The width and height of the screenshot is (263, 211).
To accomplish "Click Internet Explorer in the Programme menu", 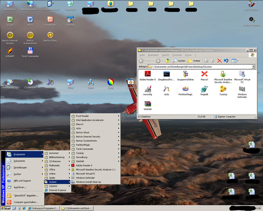I will [x=57, y=190].
